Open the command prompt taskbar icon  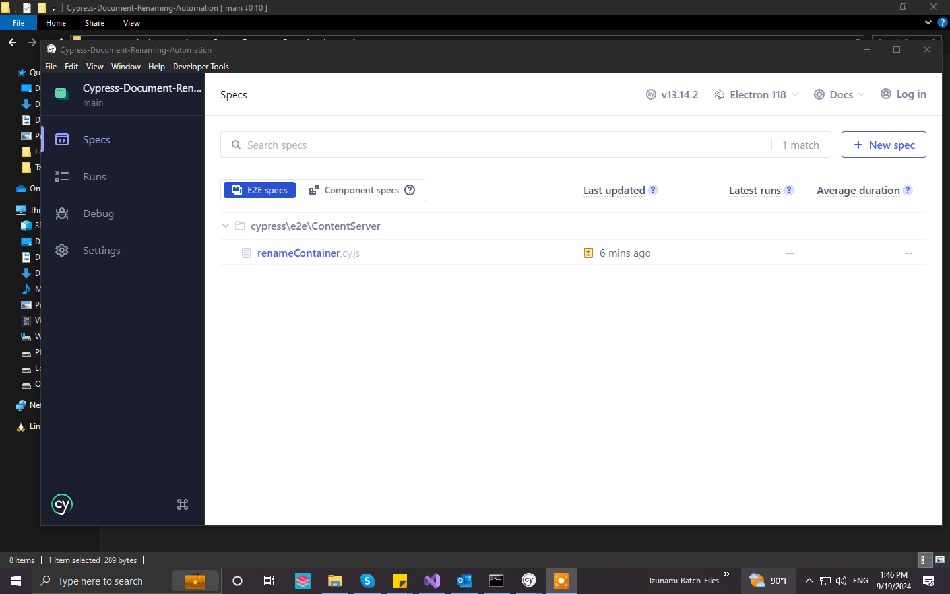pyautogui.click(x=497, y=581)
